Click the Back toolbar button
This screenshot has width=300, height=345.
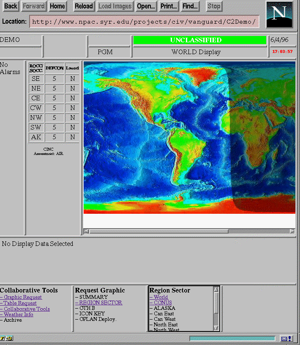(x=11, y=6)
